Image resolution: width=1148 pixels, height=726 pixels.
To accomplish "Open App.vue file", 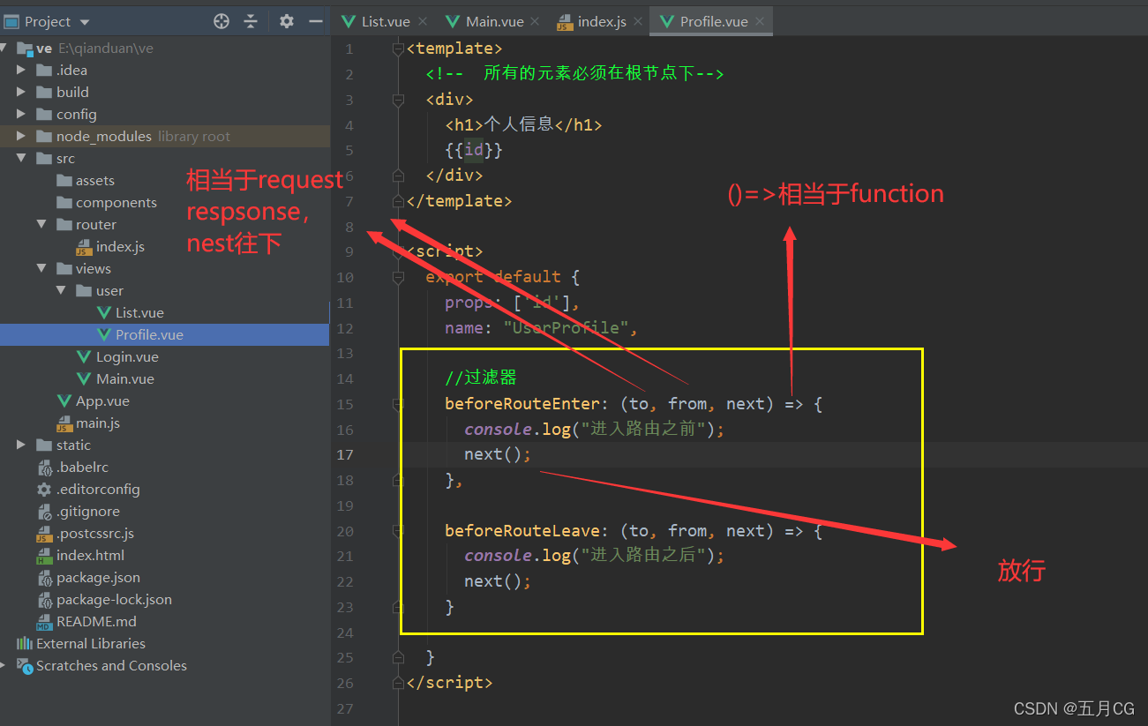I will pyautogui.click(x=93, y=400).
